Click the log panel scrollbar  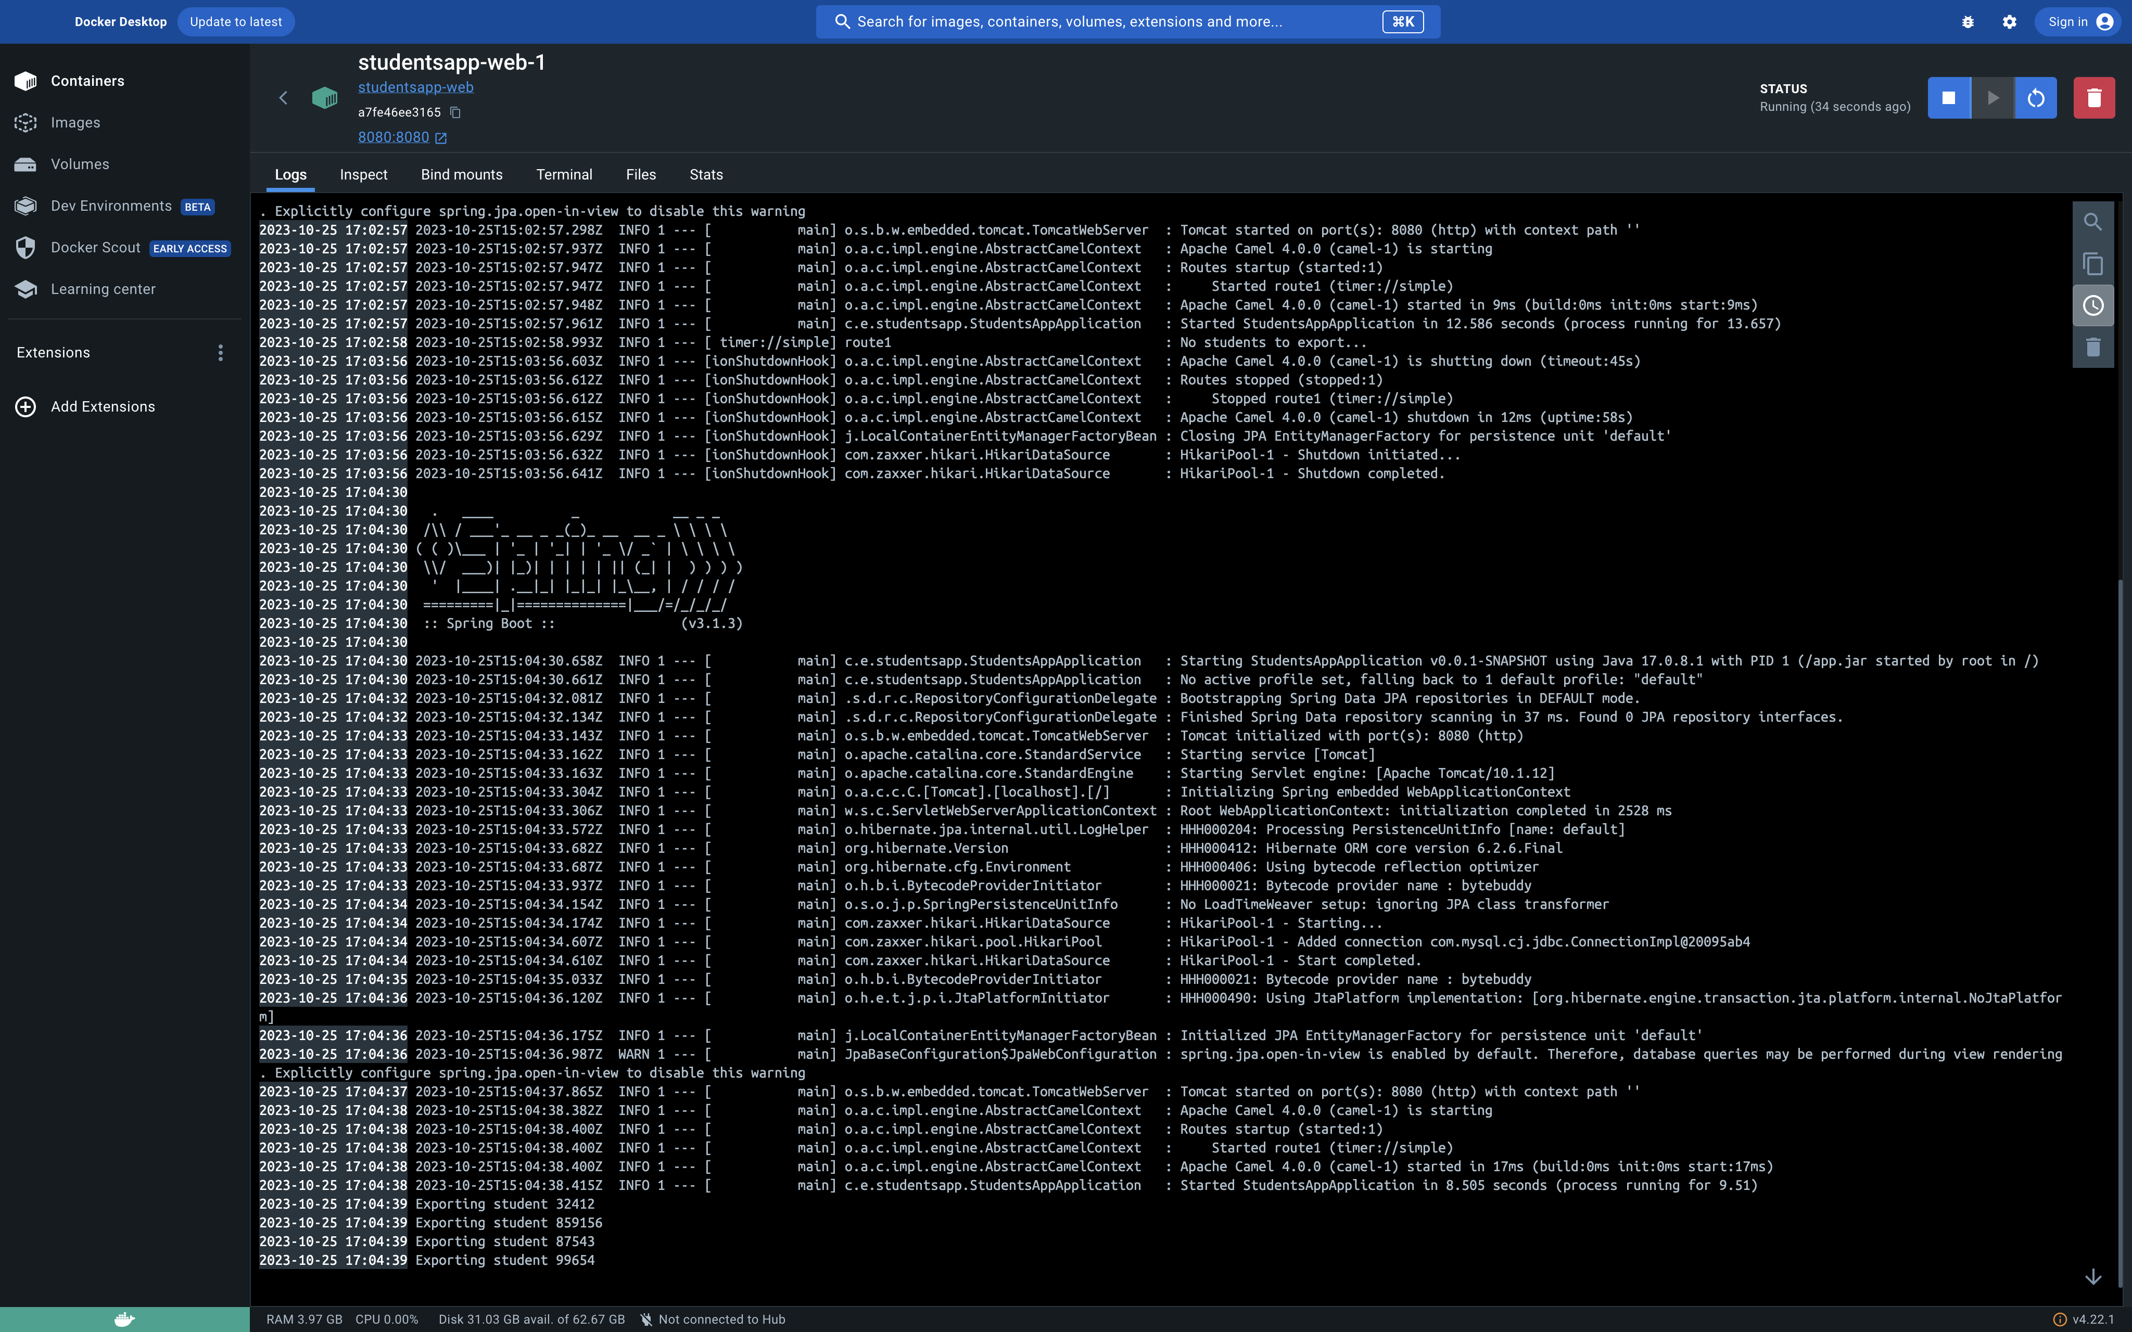[2120, 934]
